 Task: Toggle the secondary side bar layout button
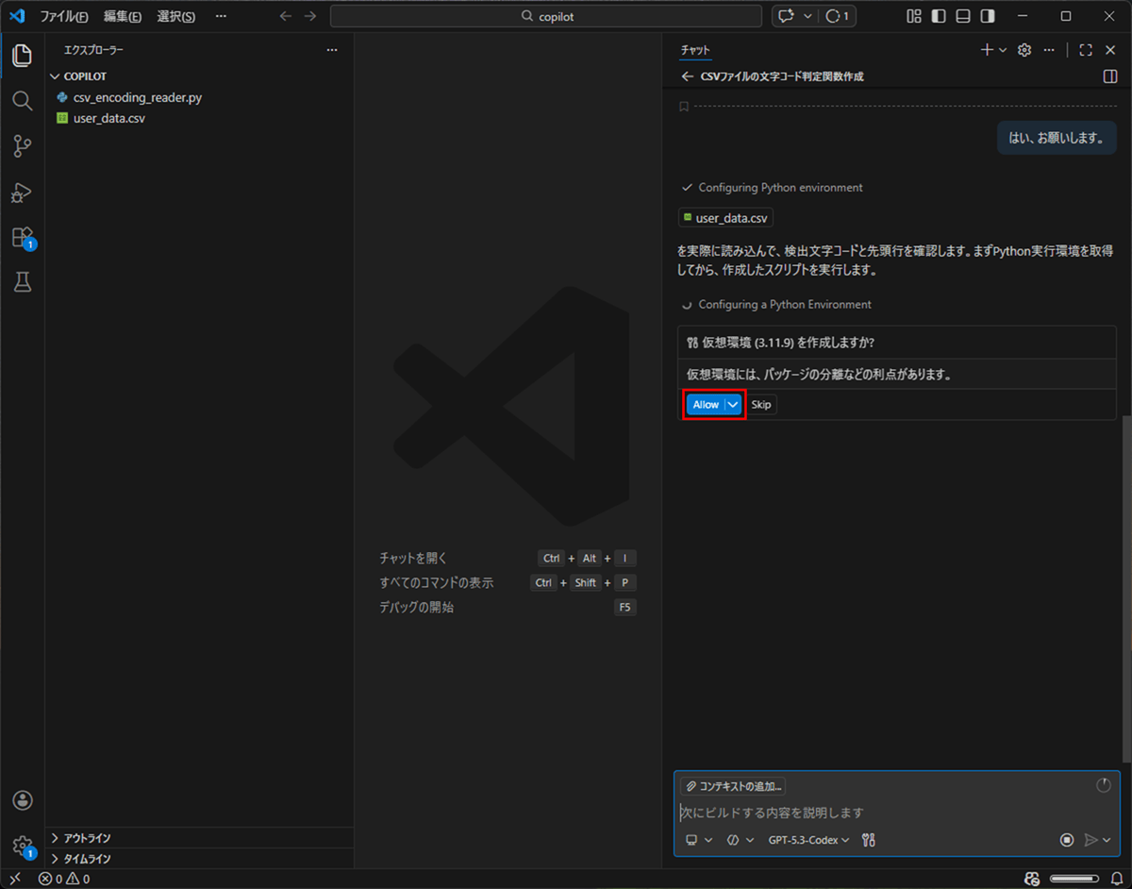pos(987,16)
